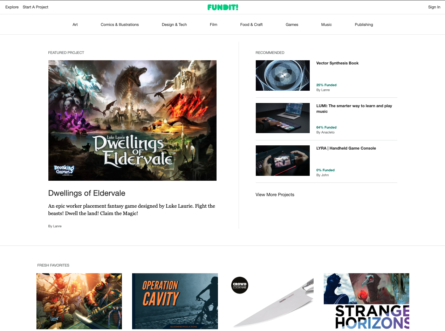
Task: Click By Lanre under featured project
Action: click(55, 226)
